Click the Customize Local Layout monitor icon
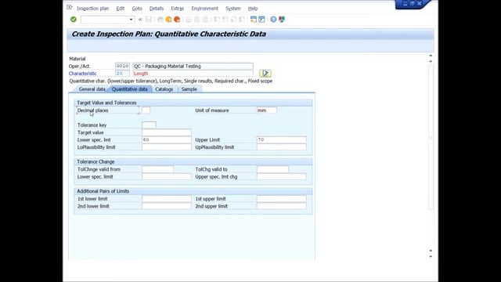501x282 pixels. 282,20
